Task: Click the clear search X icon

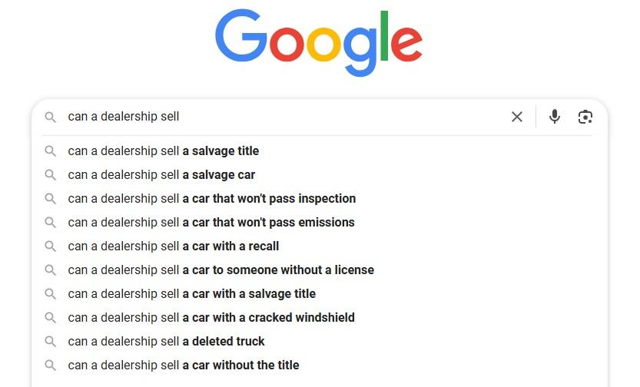Action: pos(517,117)
